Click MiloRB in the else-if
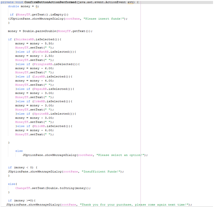This screenshot has width=215, height=207. (39, 126)
